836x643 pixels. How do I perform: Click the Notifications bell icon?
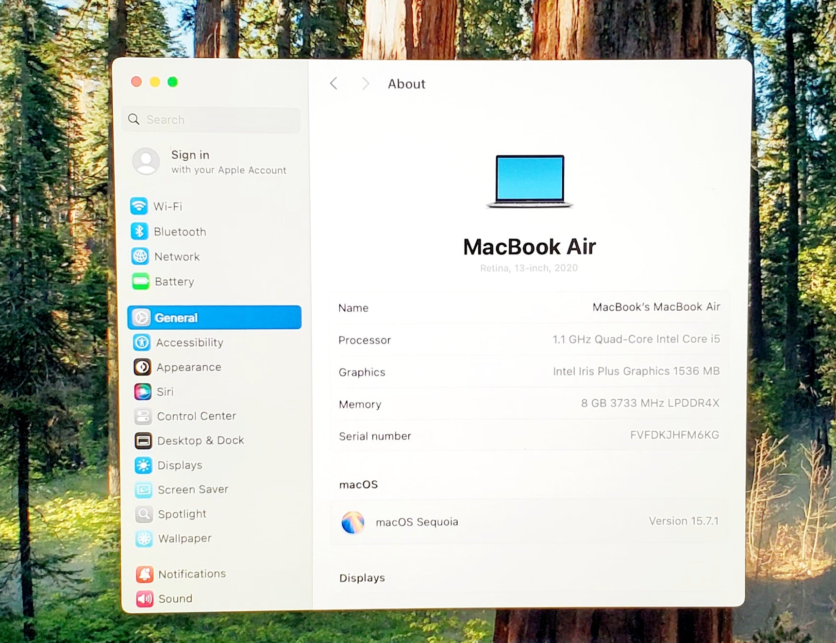[145, 574]
